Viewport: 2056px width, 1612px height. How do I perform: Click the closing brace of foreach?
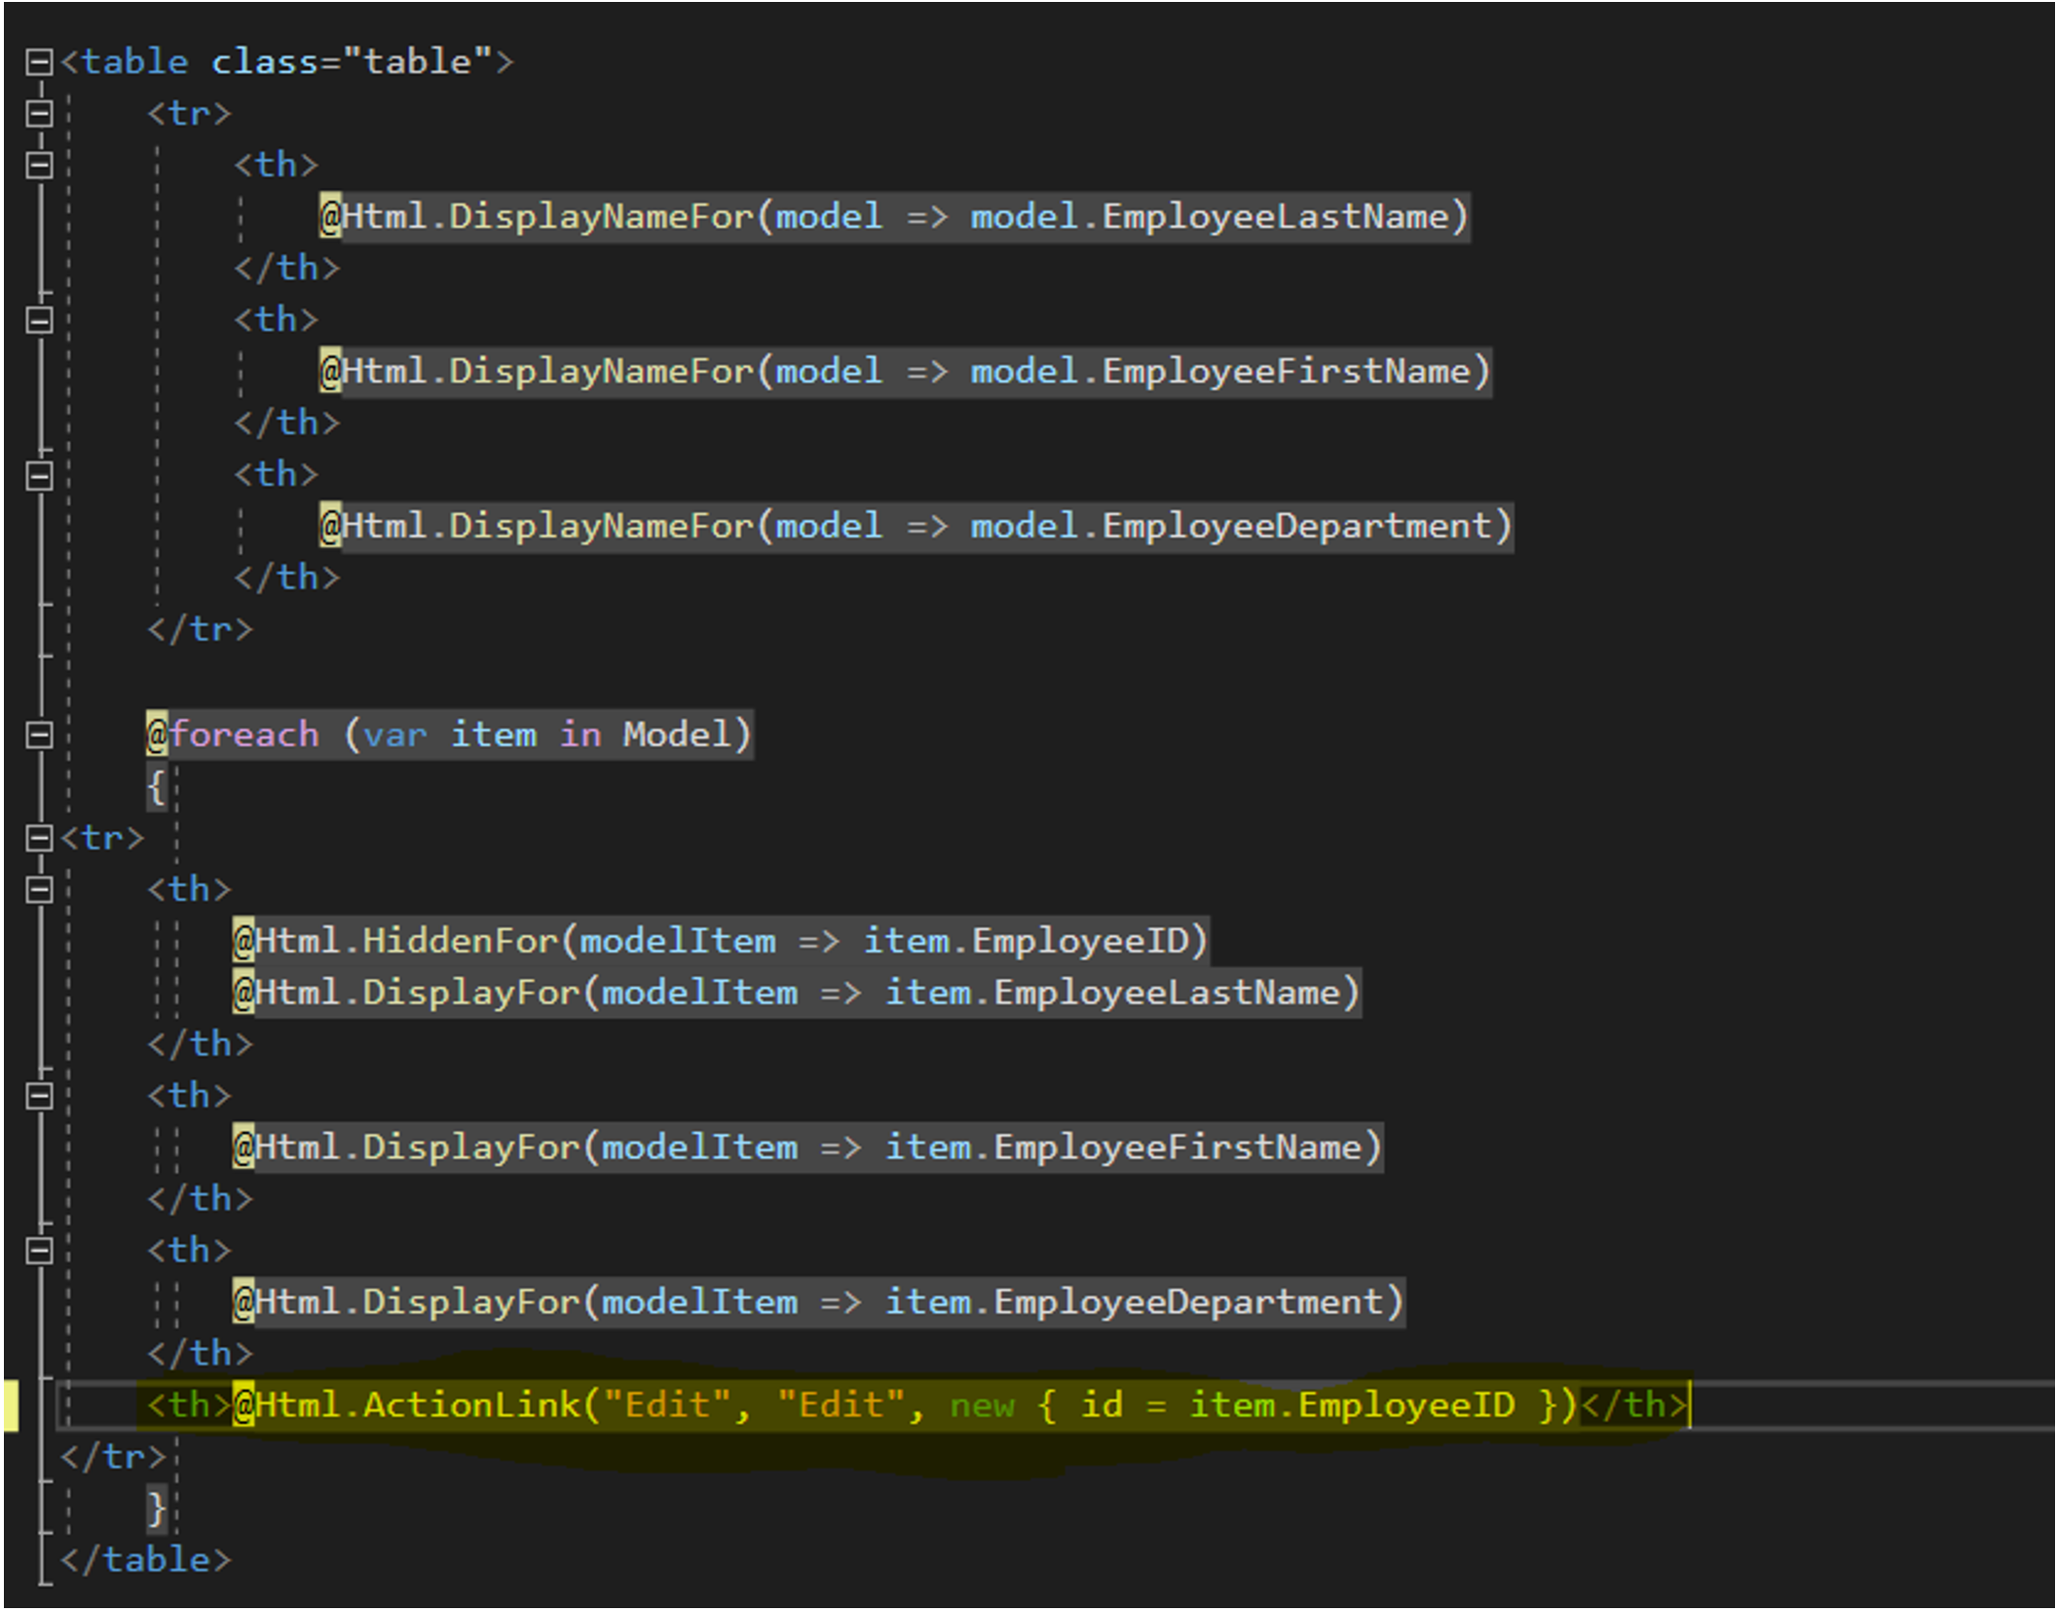point(156,1509)
